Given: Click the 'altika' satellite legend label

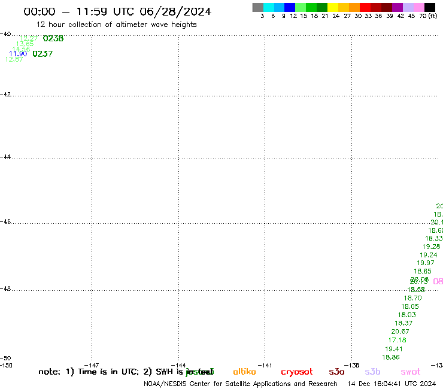Looking at the screenshot, I should tap(244, 372).
